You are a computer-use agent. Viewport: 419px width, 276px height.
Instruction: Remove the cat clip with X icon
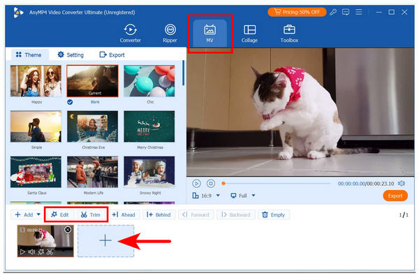click(68, 229)
